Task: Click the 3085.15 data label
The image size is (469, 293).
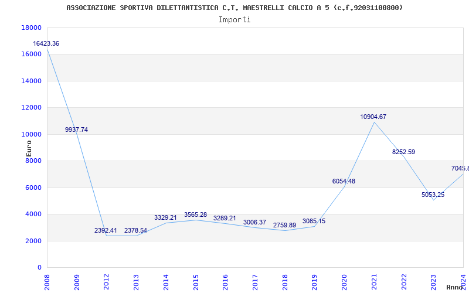Action: [314, 222]
